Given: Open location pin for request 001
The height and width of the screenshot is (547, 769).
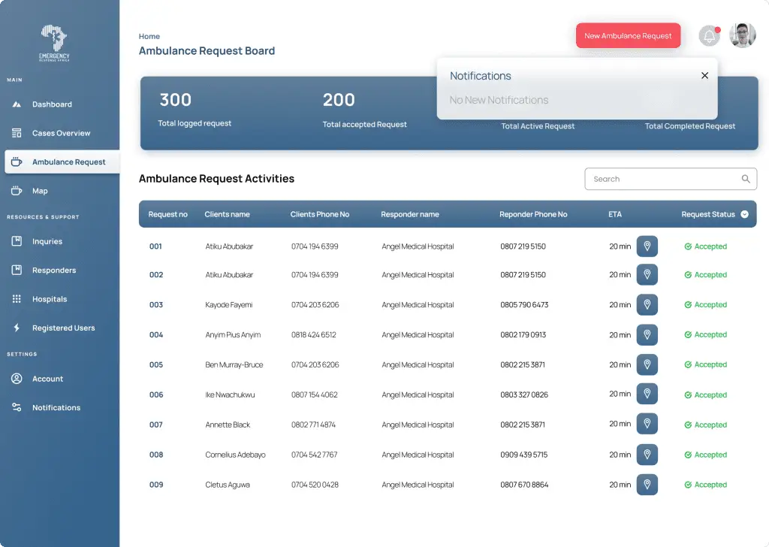Looking at the screenshot, I should (647, 246).
